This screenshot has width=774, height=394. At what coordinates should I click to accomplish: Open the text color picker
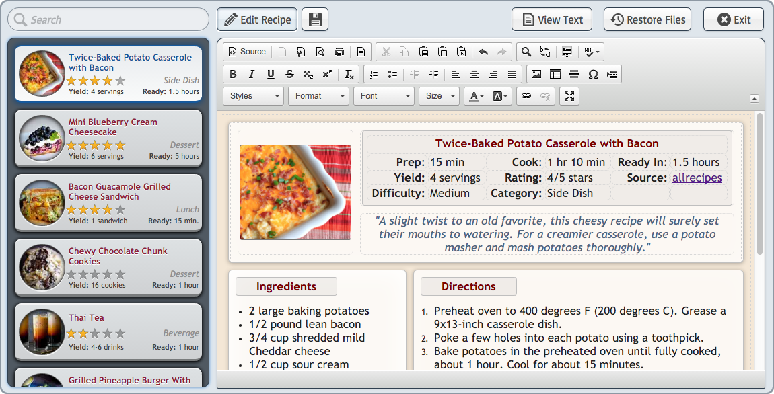coord(477,96)
